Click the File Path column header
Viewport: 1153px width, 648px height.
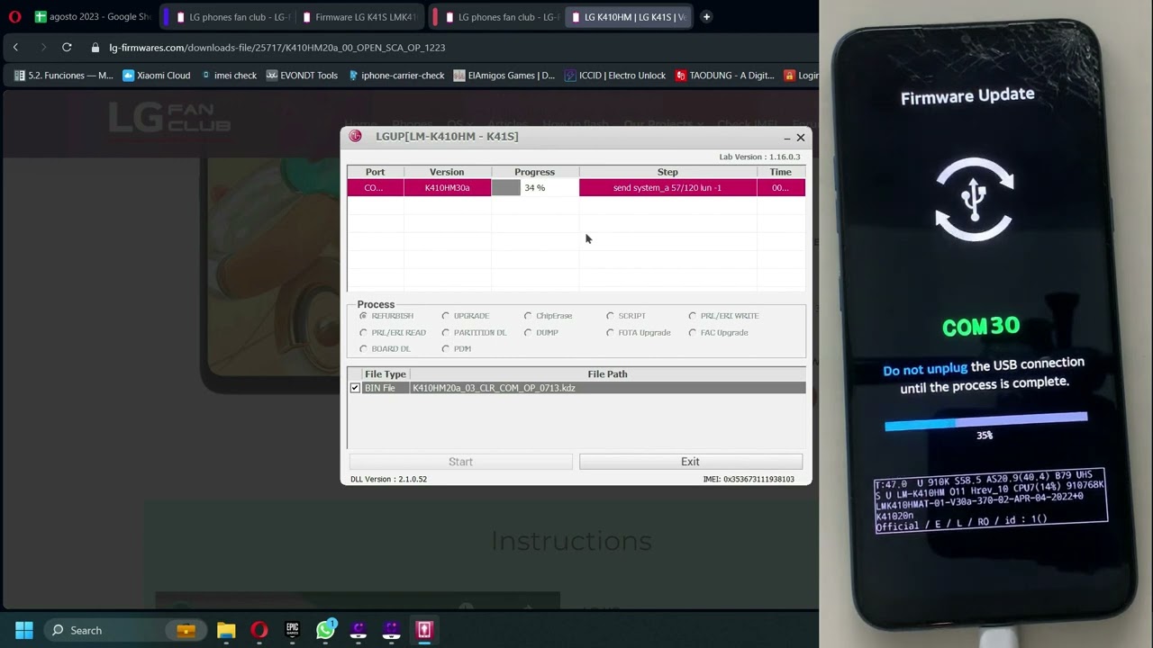click(x=607, y=374)
